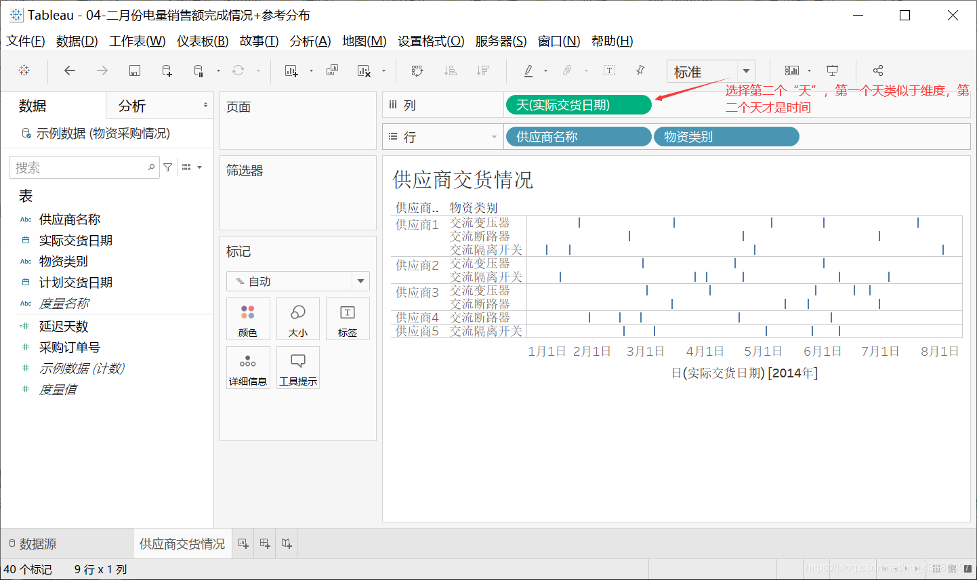This screenshot has height=580, width=977.
Task: Open the Tableau start page icon
Action: (24, 70)
